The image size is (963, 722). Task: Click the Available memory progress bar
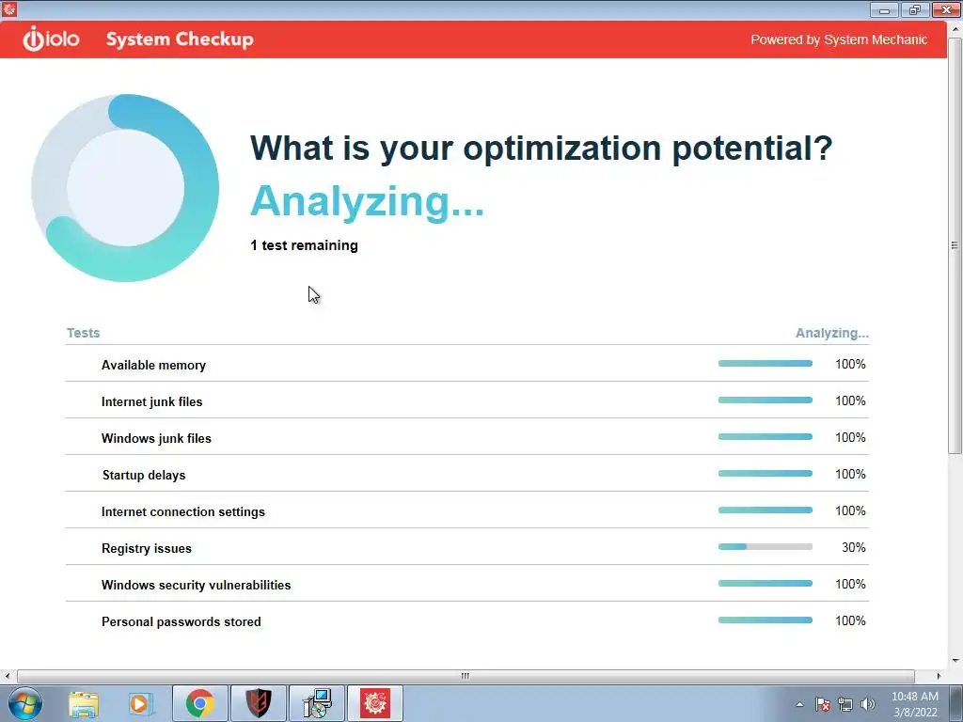[766, 364]
